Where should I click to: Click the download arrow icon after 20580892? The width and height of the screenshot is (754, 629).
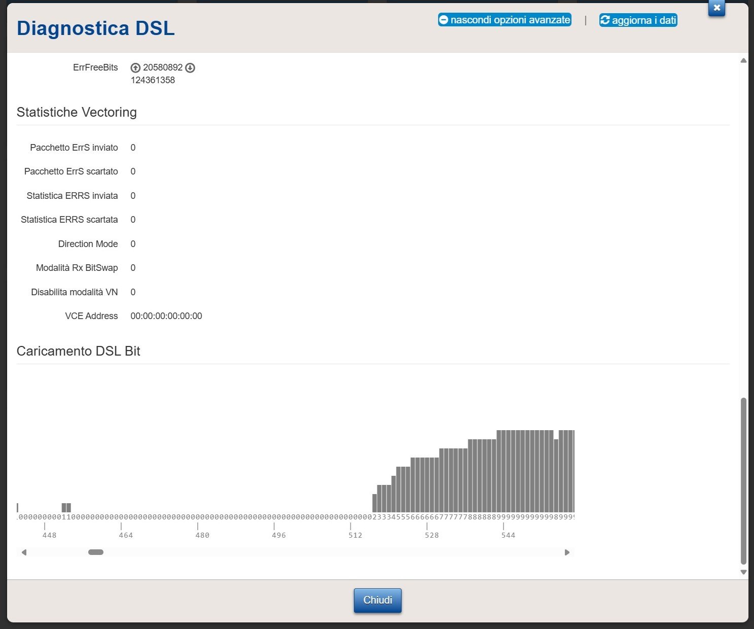(x=190, y=67)
